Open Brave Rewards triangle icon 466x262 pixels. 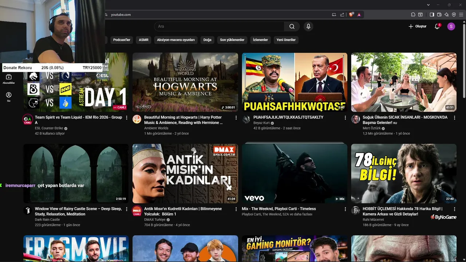[x=359, y=15]
